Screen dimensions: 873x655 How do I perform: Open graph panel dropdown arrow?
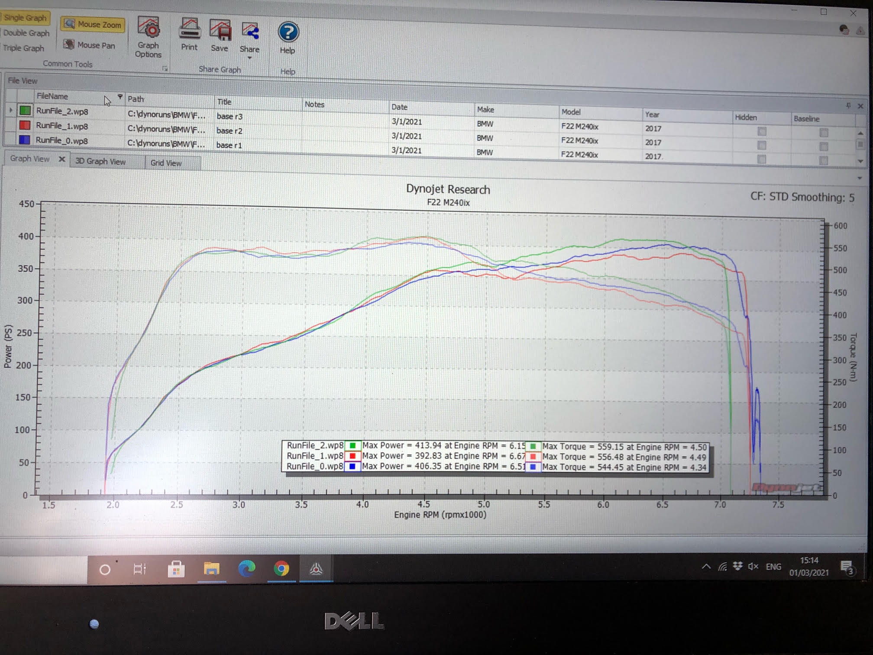tap(860, 178)
